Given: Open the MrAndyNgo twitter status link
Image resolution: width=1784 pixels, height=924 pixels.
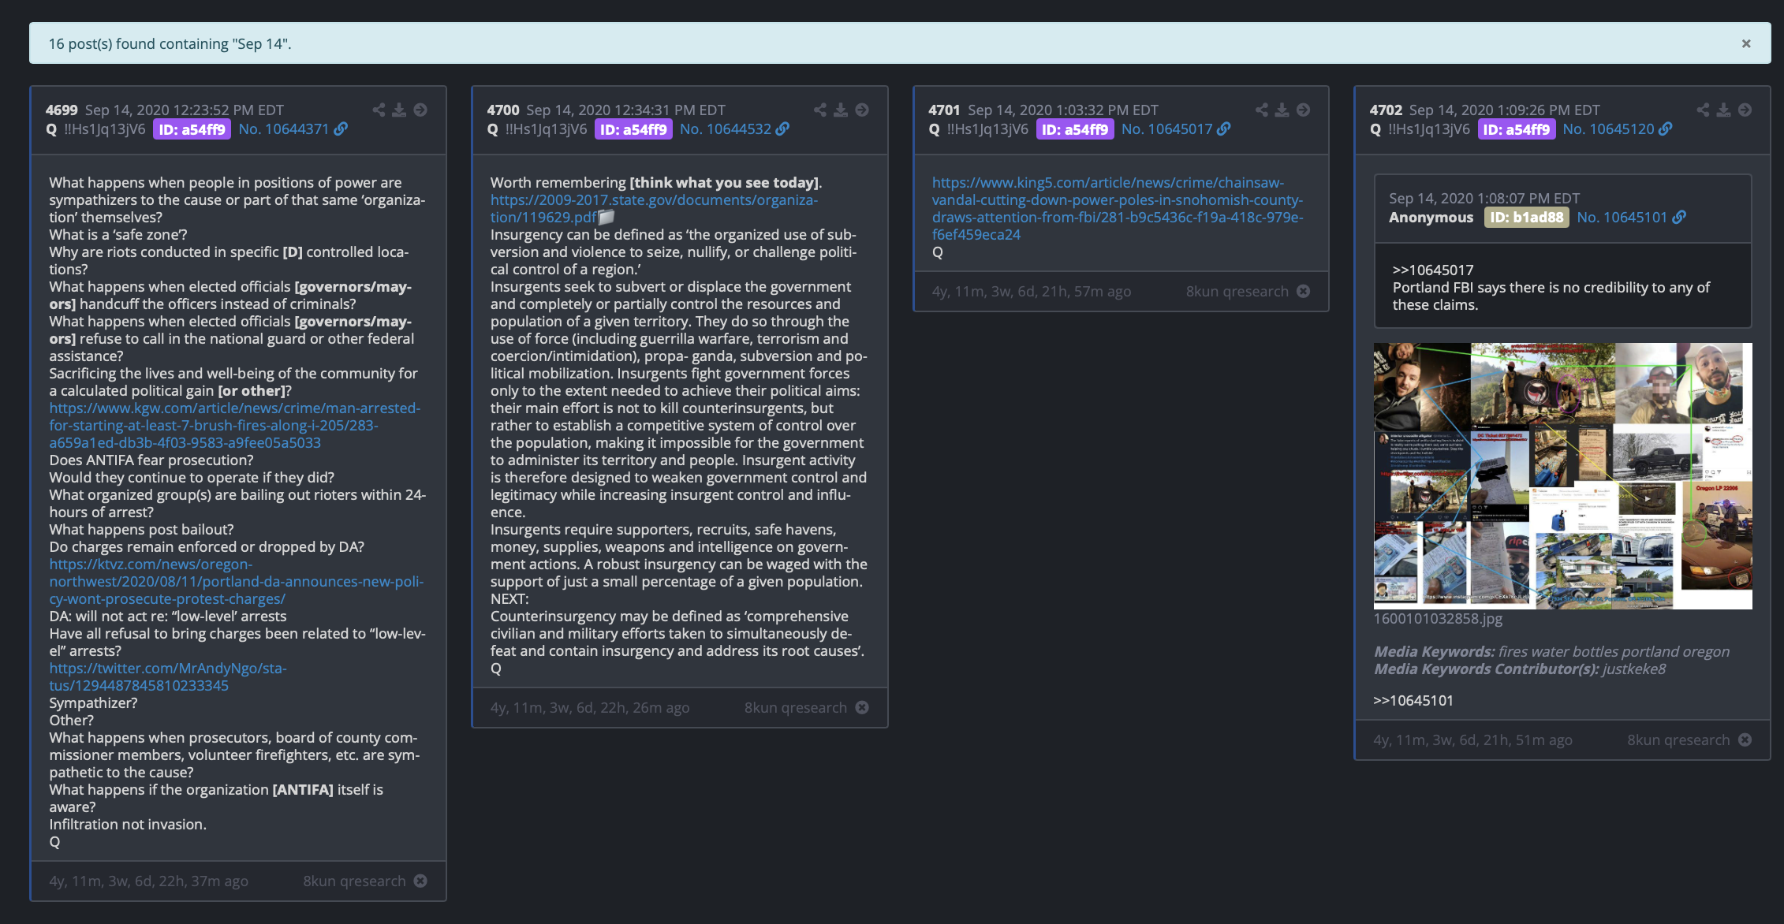Looking at the screenshot, I should click(168, 677).
